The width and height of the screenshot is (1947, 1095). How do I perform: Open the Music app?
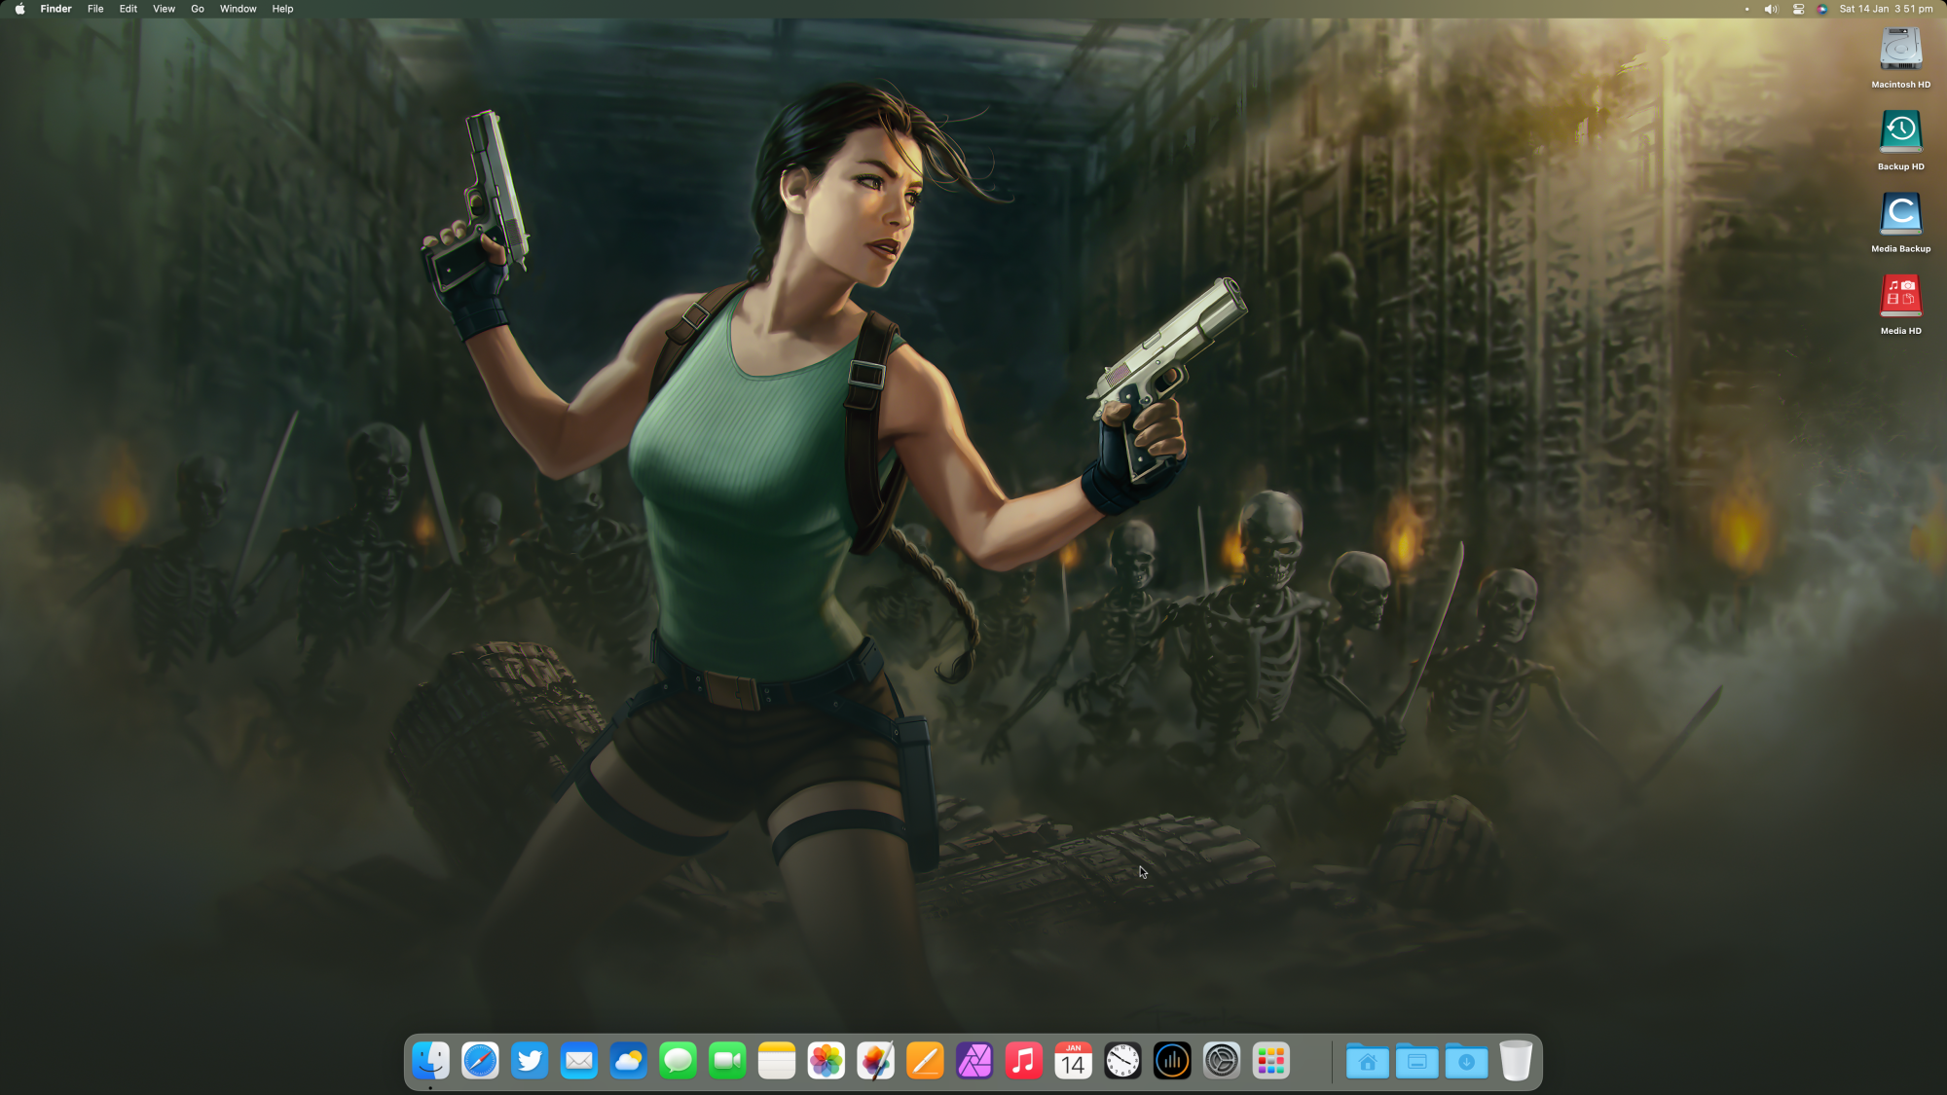[1024, 1061]
